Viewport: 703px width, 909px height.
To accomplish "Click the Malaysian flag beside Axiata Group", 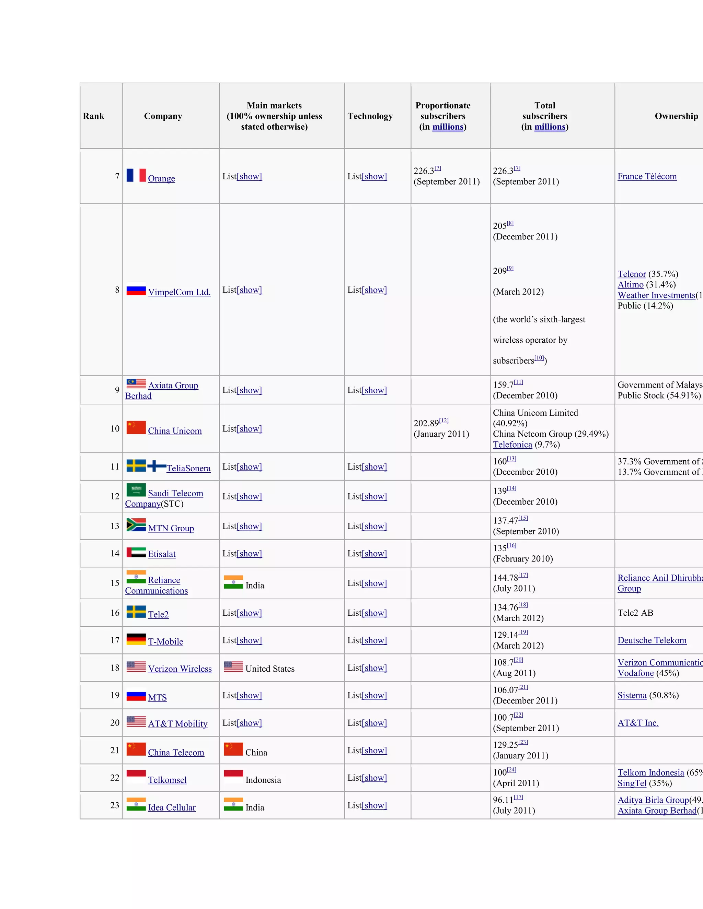I will click(x=136, y=383).
